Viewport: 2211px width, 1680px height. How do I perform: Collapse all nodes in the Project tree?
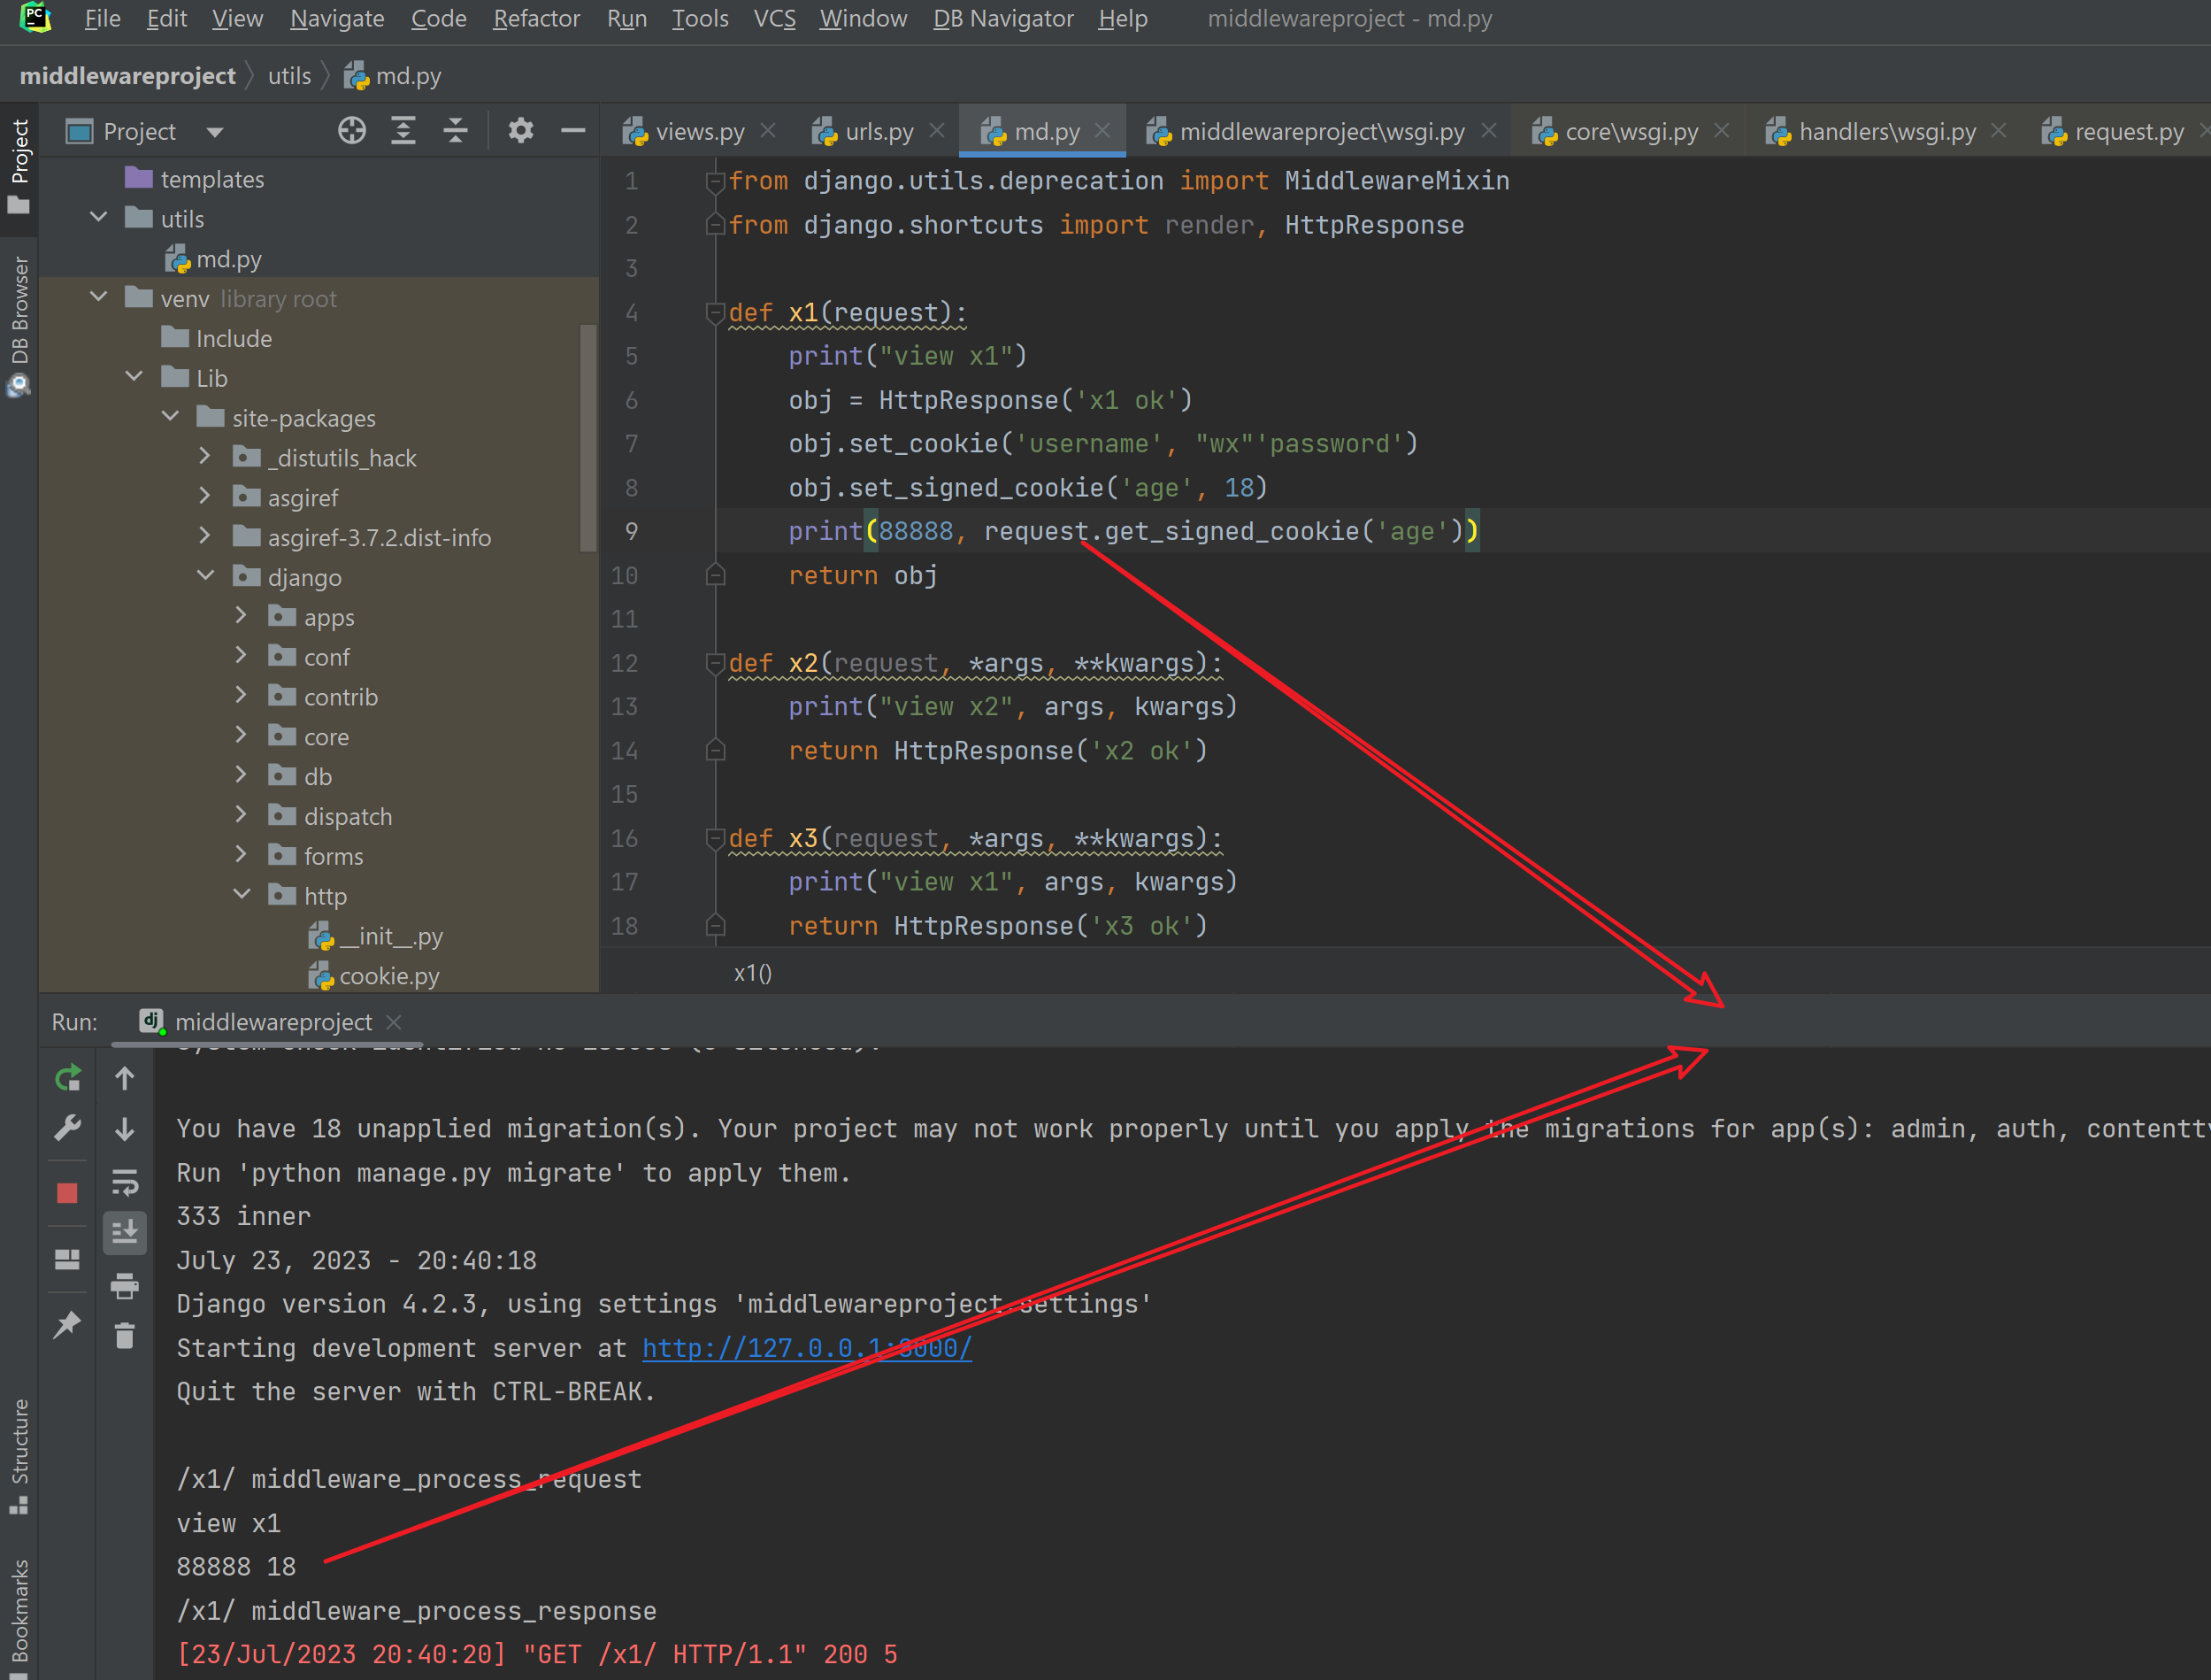456,131
